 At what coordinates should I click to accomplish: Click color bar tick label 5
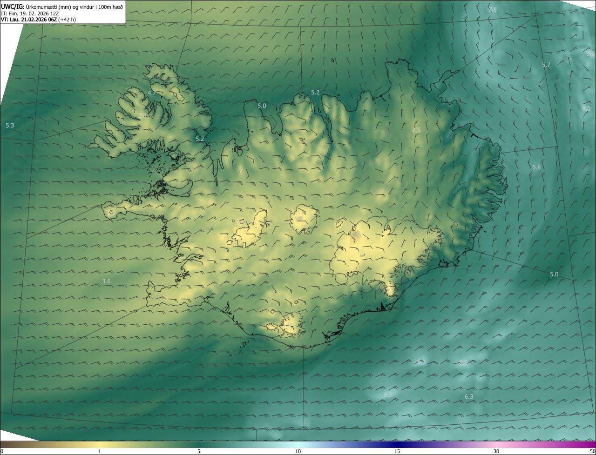199,451
